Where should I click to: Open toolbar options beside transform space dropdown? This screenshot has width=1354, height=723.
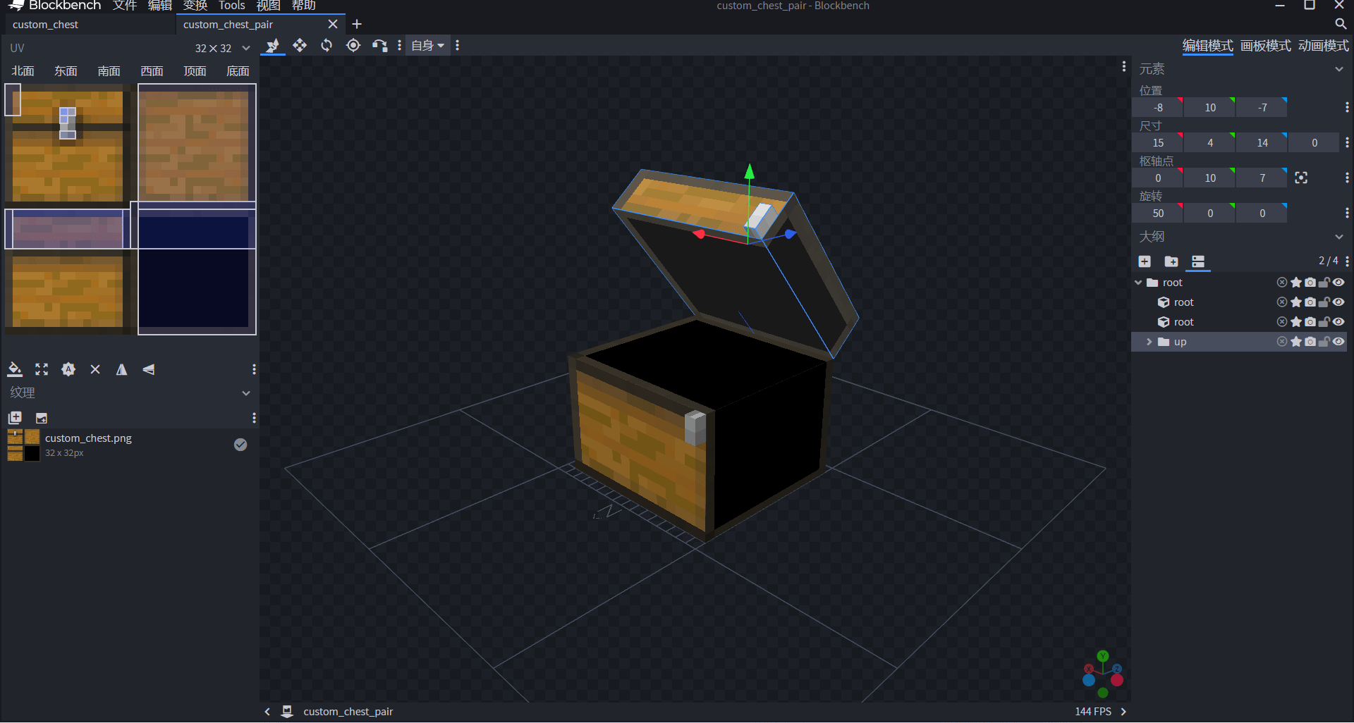click(x=458, y=46)
